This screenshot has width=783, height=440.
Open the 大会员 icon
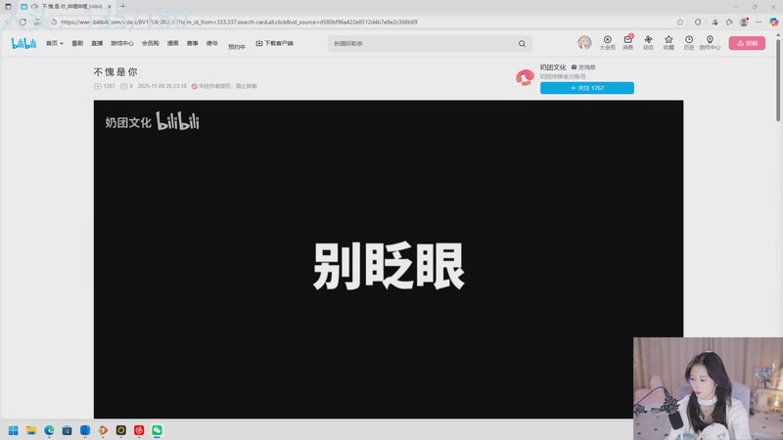coord(607,43)
